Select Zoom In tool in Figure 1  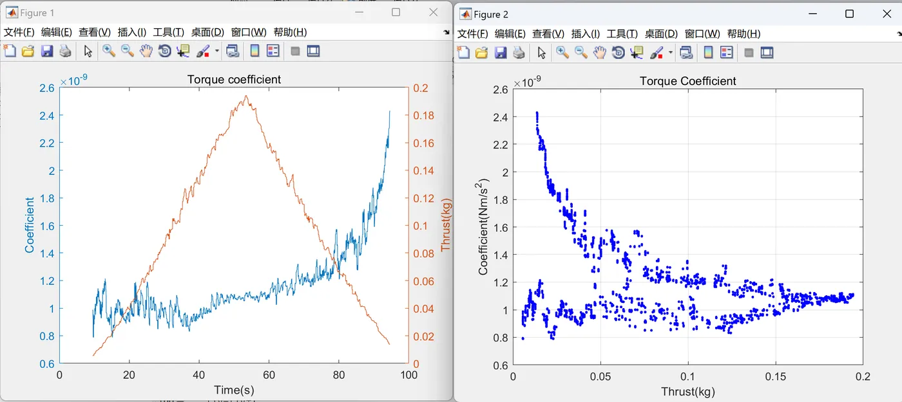pos(109,51)
